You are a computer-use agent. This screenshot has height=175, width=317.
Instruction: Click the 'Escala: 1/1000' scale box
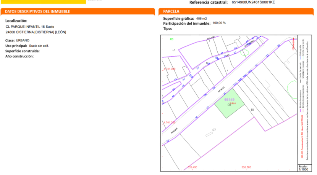[x=304, y=168]
